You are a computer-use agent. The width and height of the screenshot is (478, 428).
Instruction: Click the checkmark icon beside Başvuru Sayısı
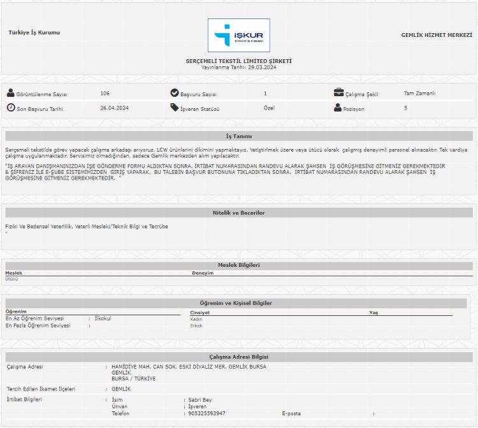[x=175, y=93]
